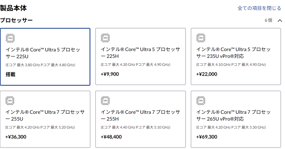Click the +¥69,300 price on 265U card
The image size is (285, 149).
tap(207, 137)
